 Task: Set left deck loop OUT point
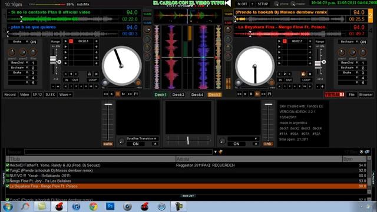pyautogui.click(x=75, y=80)
